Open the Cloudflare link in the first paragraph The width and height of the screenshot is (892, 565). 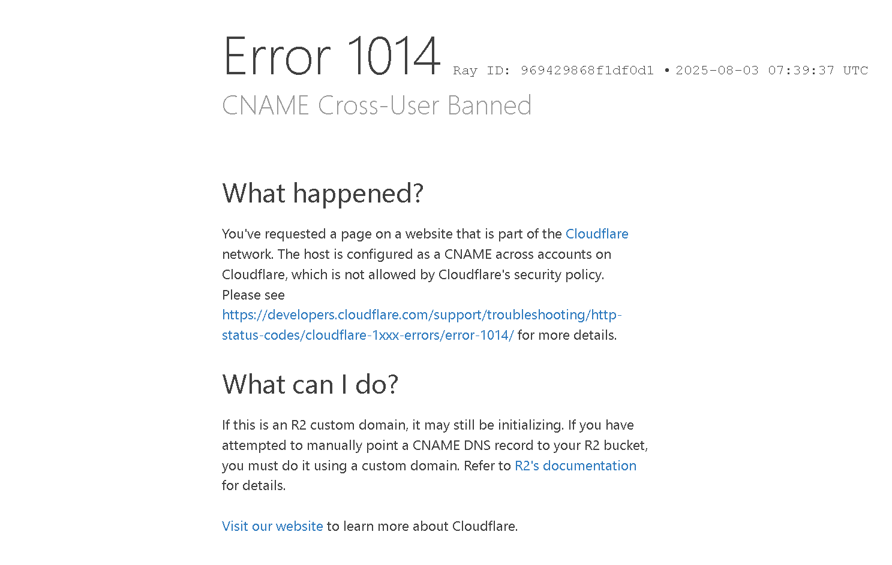click(597, 234)
